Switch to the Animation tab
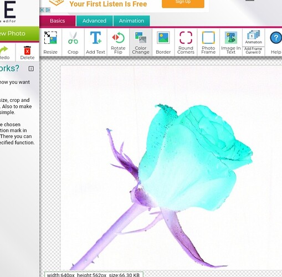Screen dimensions: 282x277 (131, 20)
